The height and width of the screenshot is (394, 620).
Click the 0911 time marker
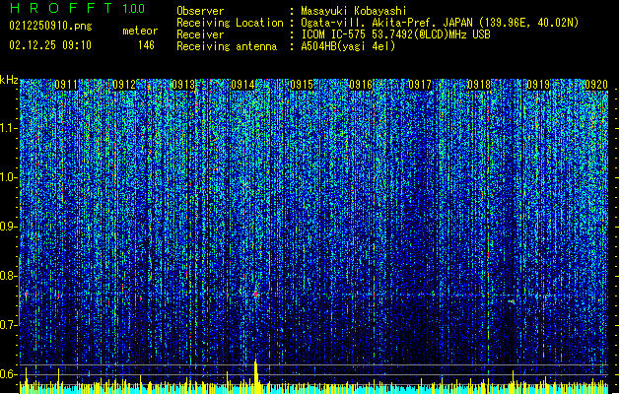click(66, 85)
